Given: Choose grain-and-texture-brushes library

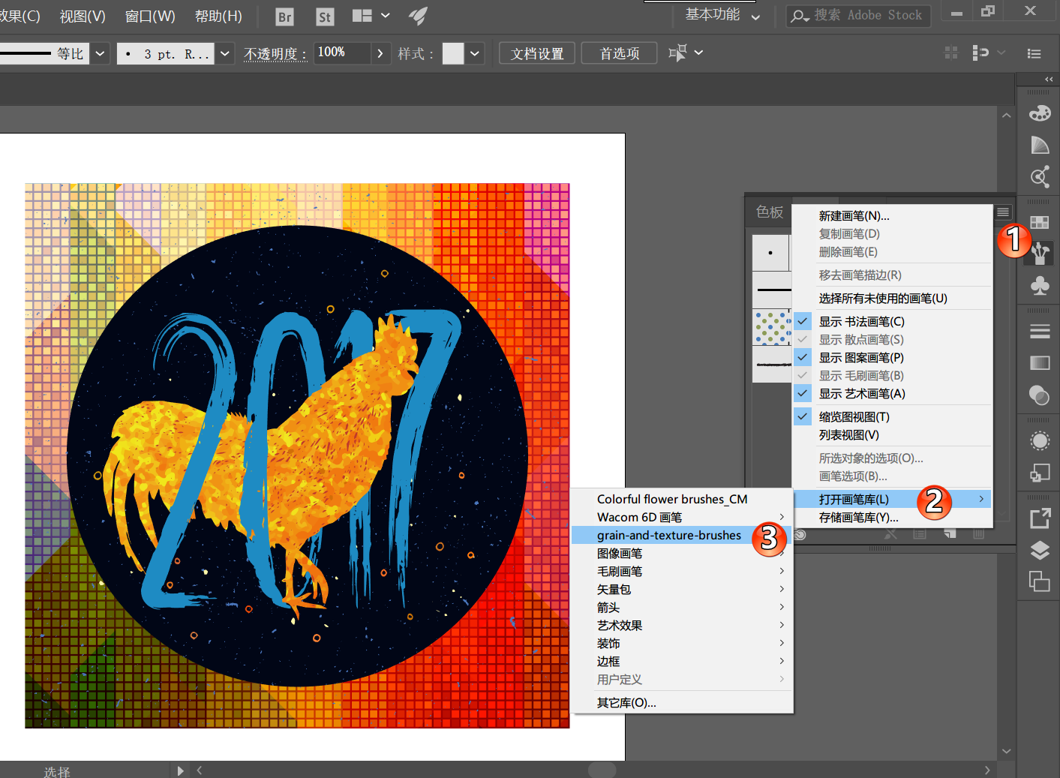Looking at the screenshot, I should pyautogui.click(x=681, y=535).
